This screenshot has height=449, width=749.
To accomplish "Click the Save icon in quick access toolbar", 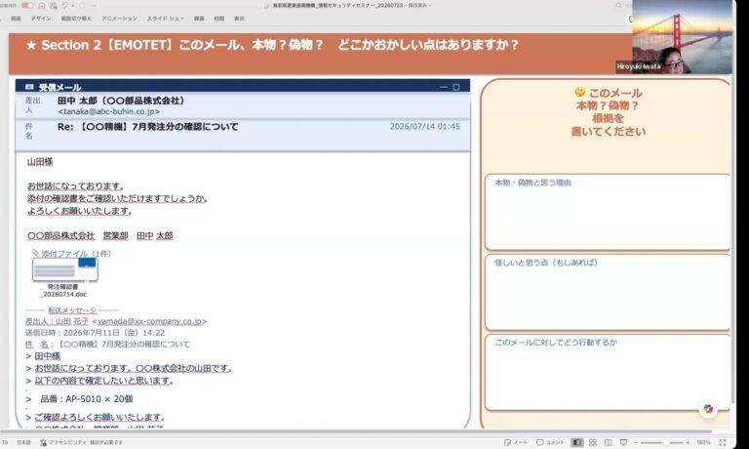I will click(53, 5).
